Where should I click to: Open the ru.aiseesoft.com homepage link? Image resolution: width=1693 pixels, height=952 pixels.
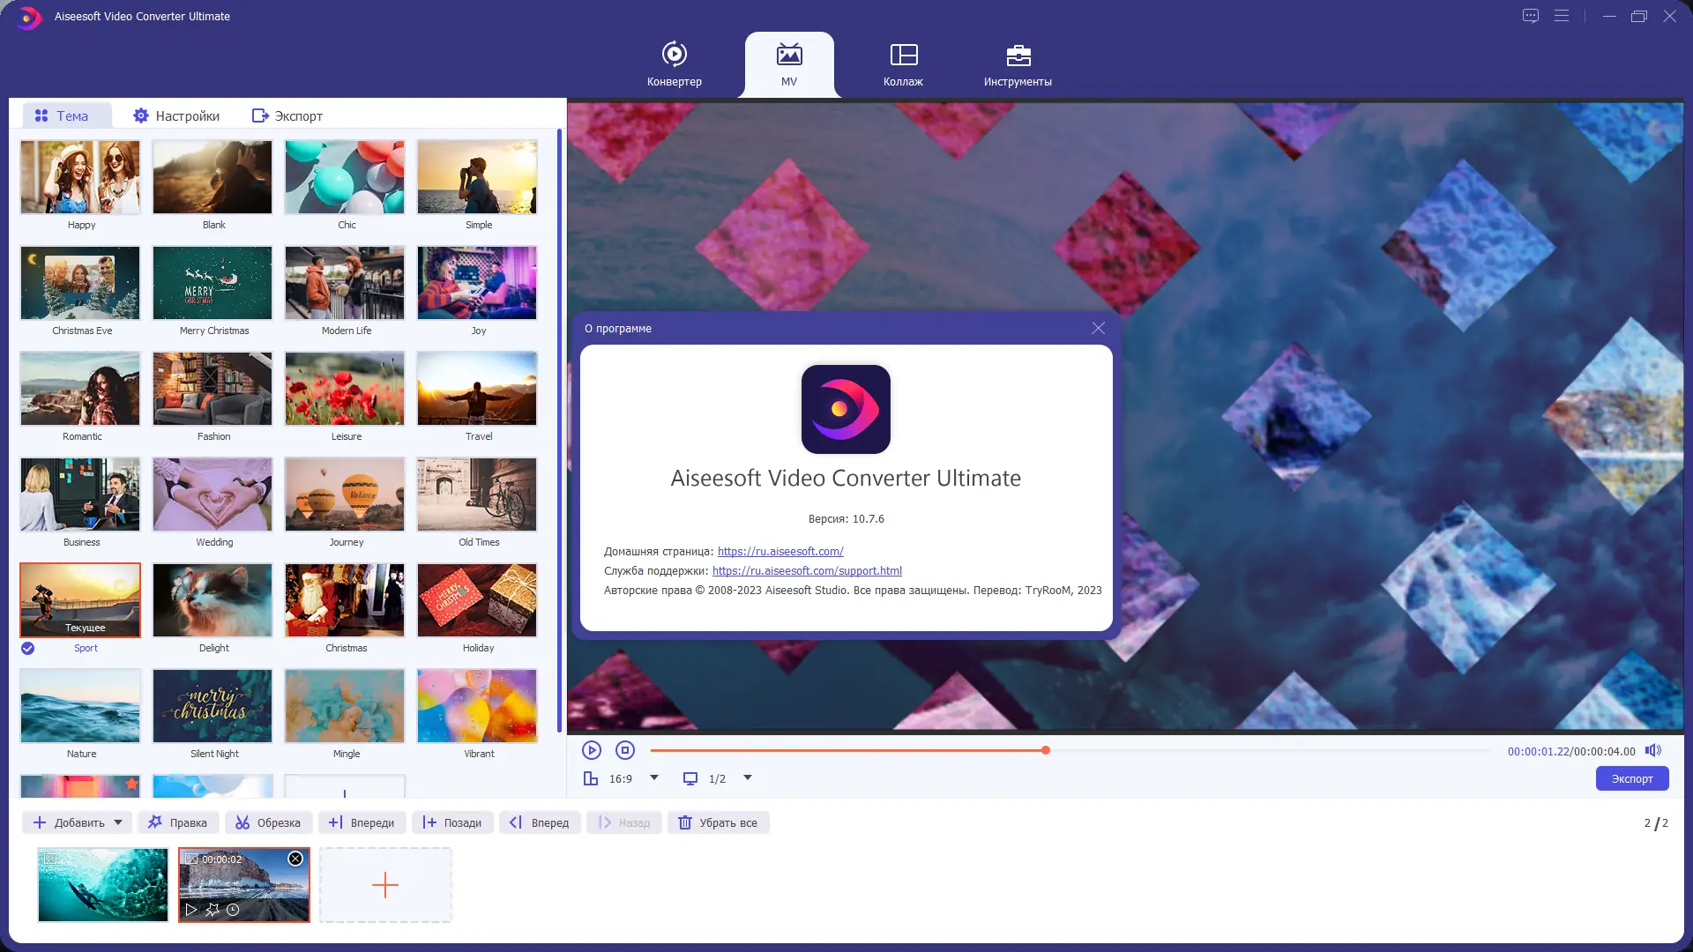pyautogui.click(x=780, y=551)
